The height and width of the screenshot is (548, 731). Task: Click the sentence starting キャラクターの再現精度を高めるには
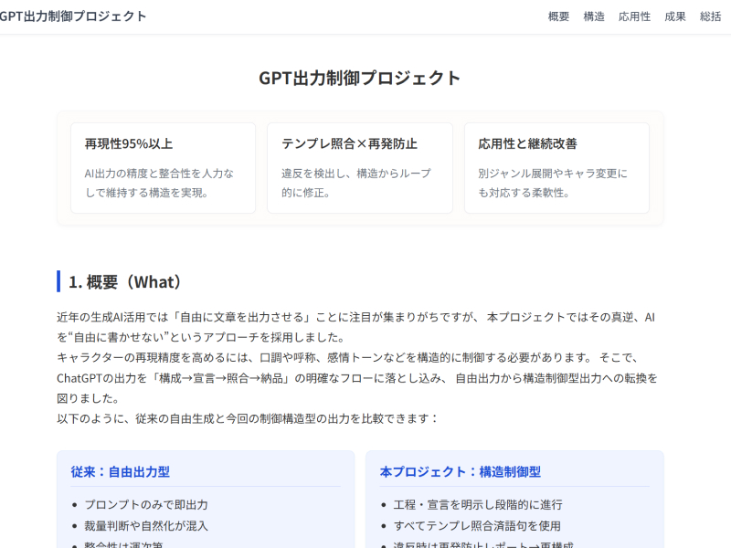click(x=357, y=377)
